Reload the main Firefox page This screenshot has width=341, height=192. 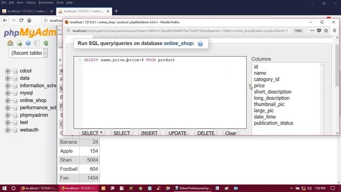pyautogui.click(x=21, y=20)
